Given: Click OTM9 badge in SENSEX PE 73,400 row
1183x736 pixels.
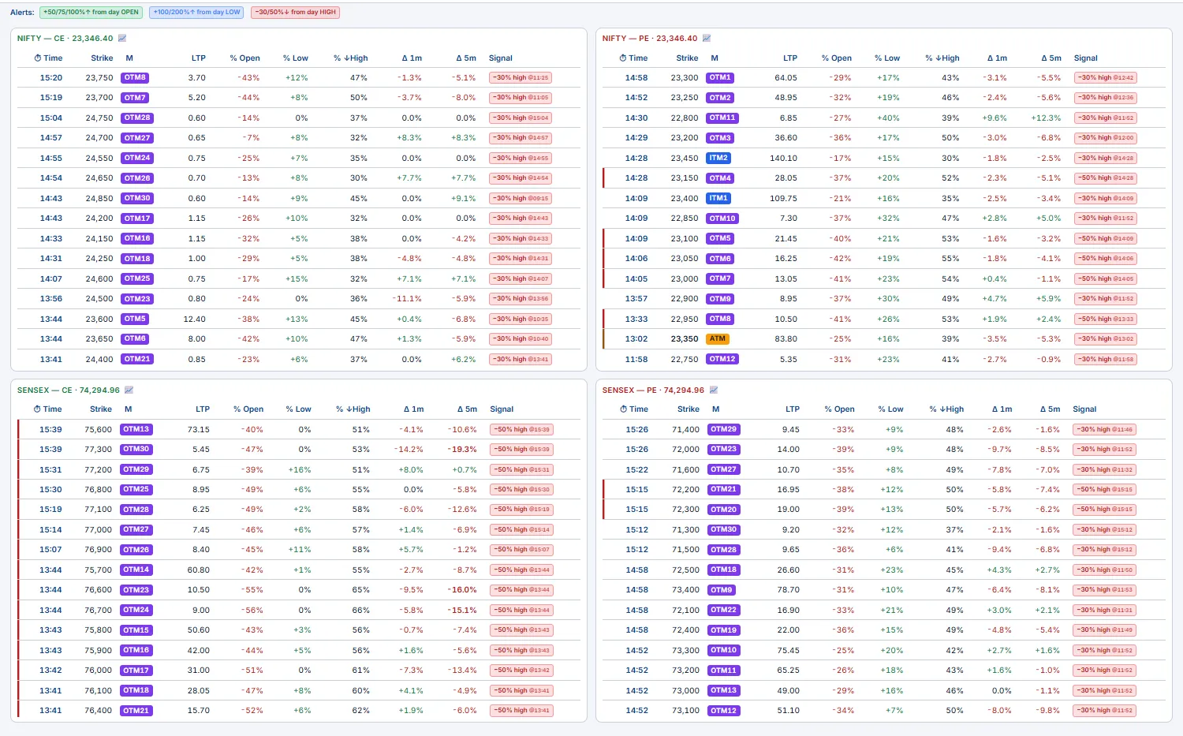Looking at the screenshot, I should tap(721, 589).
